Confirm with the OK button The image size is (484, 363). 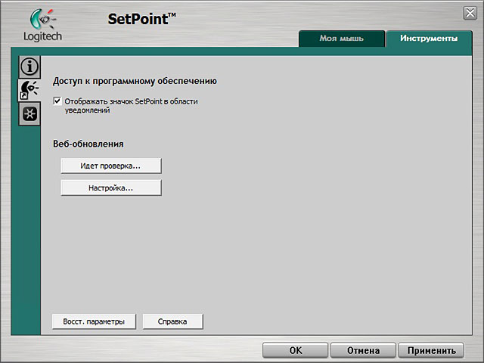(296, 350)
